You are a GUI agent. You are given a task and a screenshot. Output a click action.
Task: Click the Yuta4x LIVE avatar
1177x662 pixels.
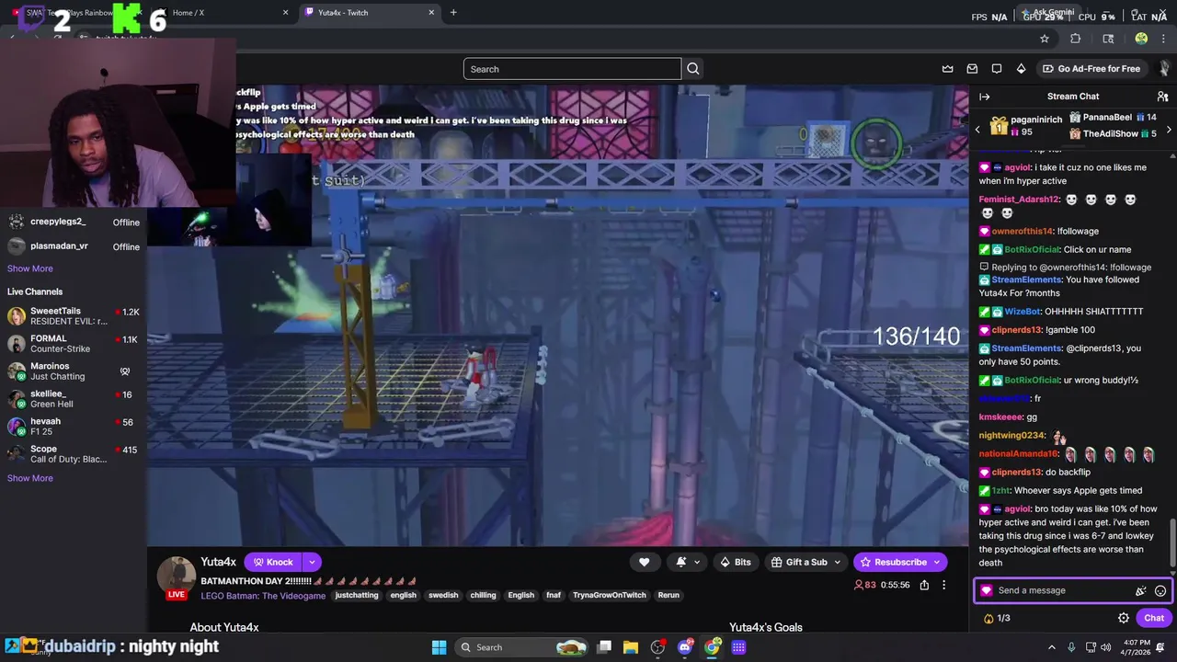tap(176, 577)
